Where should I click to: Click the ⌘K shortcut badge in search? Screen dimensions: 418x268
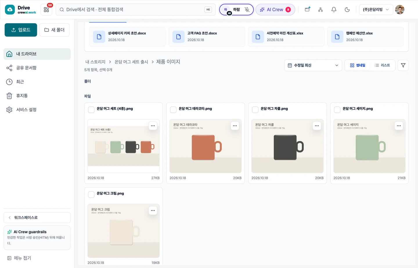tap(208, 10)
